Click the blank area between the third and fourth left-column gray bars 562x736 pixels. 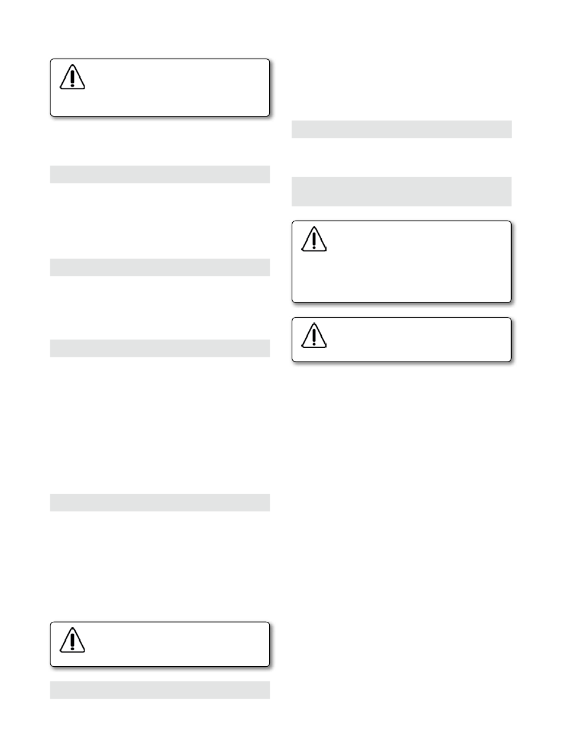pos(160,425)
